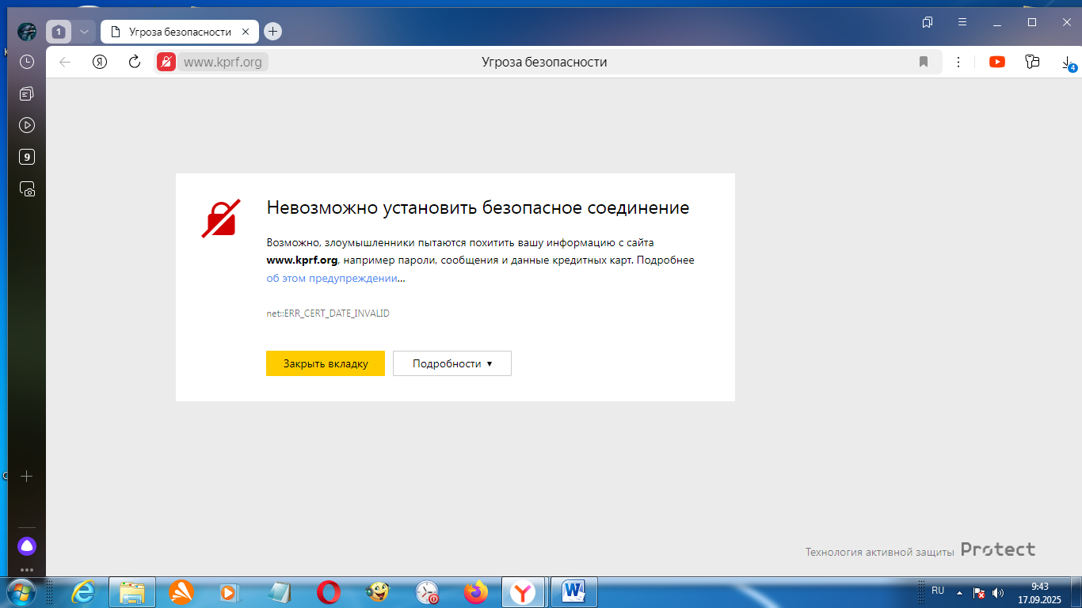This screenshot has height=608, width=1082.
Task: Expand the tab list dropdown arrow
Action: [x=83, y=32]
